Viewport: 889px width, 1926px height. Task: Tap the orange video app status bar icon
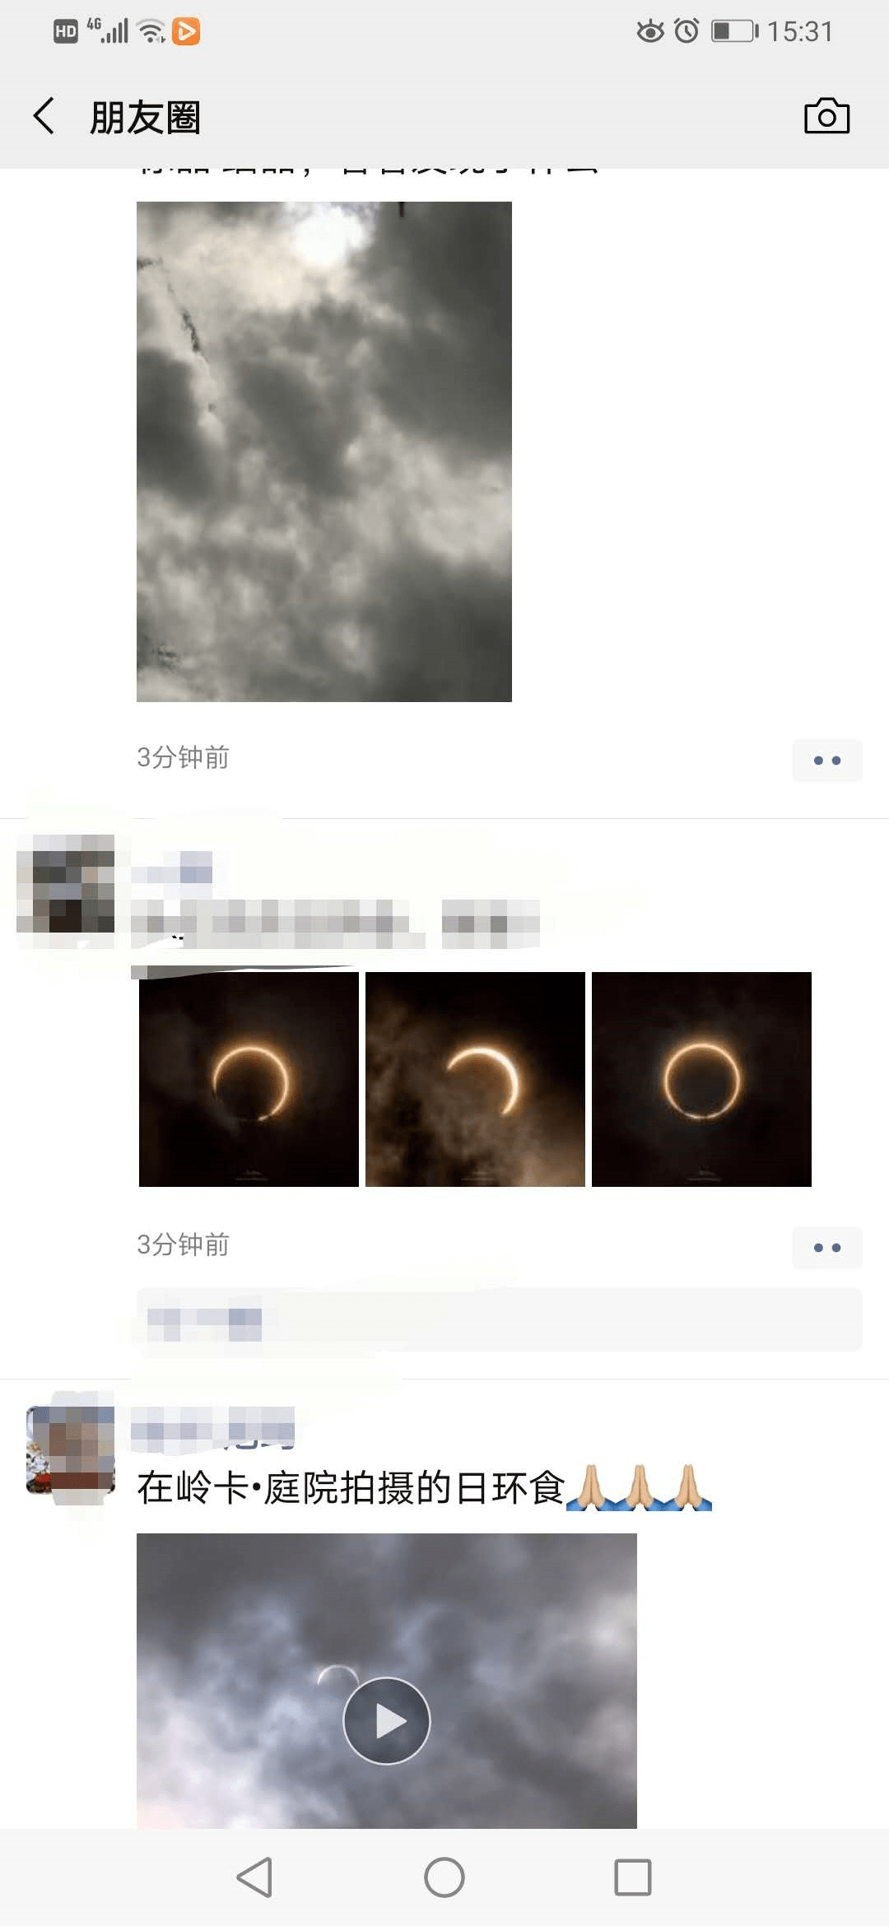pyautogui.click(x=186, y=31)
